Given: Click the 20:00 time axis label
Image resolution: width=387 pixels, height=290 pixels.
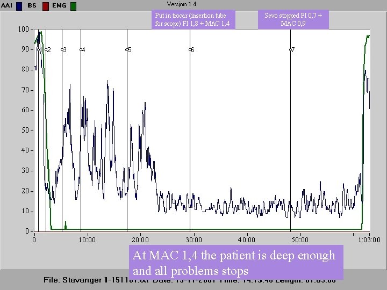Looking at the screenshot, I should tap(140, 240).
